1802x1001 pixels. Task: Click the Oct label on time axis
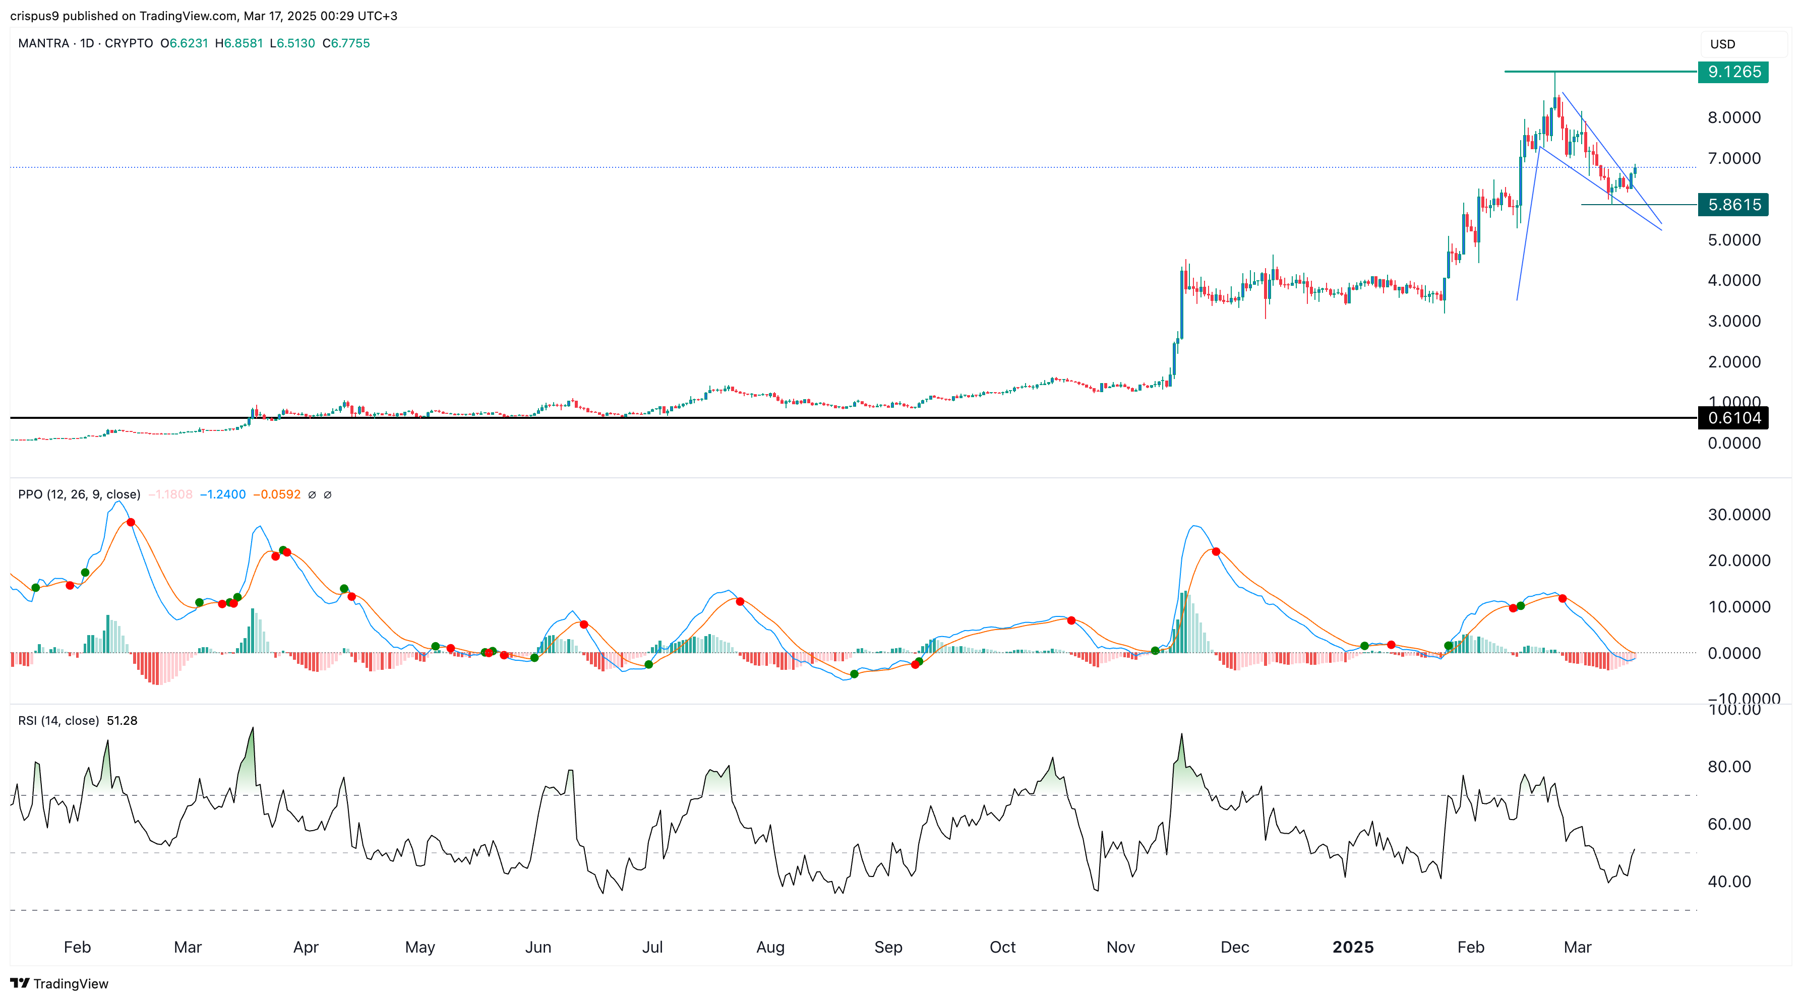click(1002, 948)
